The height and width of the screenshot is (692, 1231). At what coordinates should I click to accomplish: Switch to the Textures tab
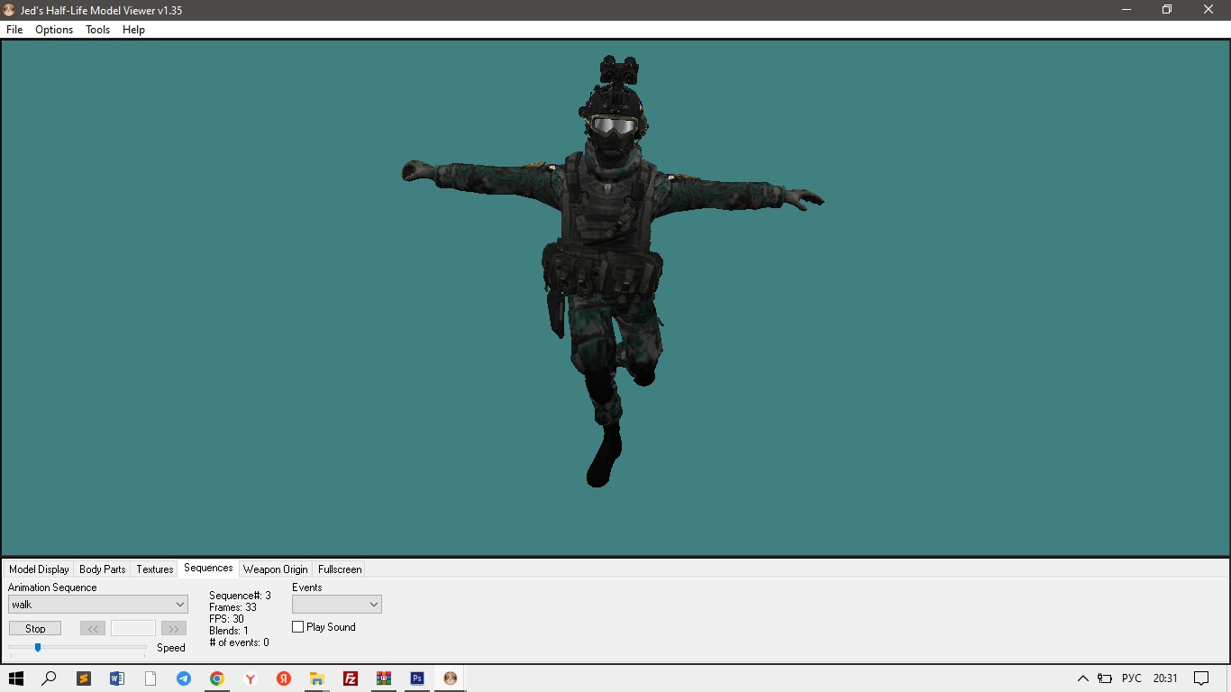pos(154,569)
